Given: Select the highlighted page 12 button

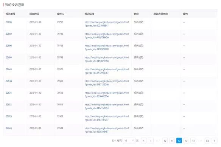Looking at the screenshot, I should 179,141.
